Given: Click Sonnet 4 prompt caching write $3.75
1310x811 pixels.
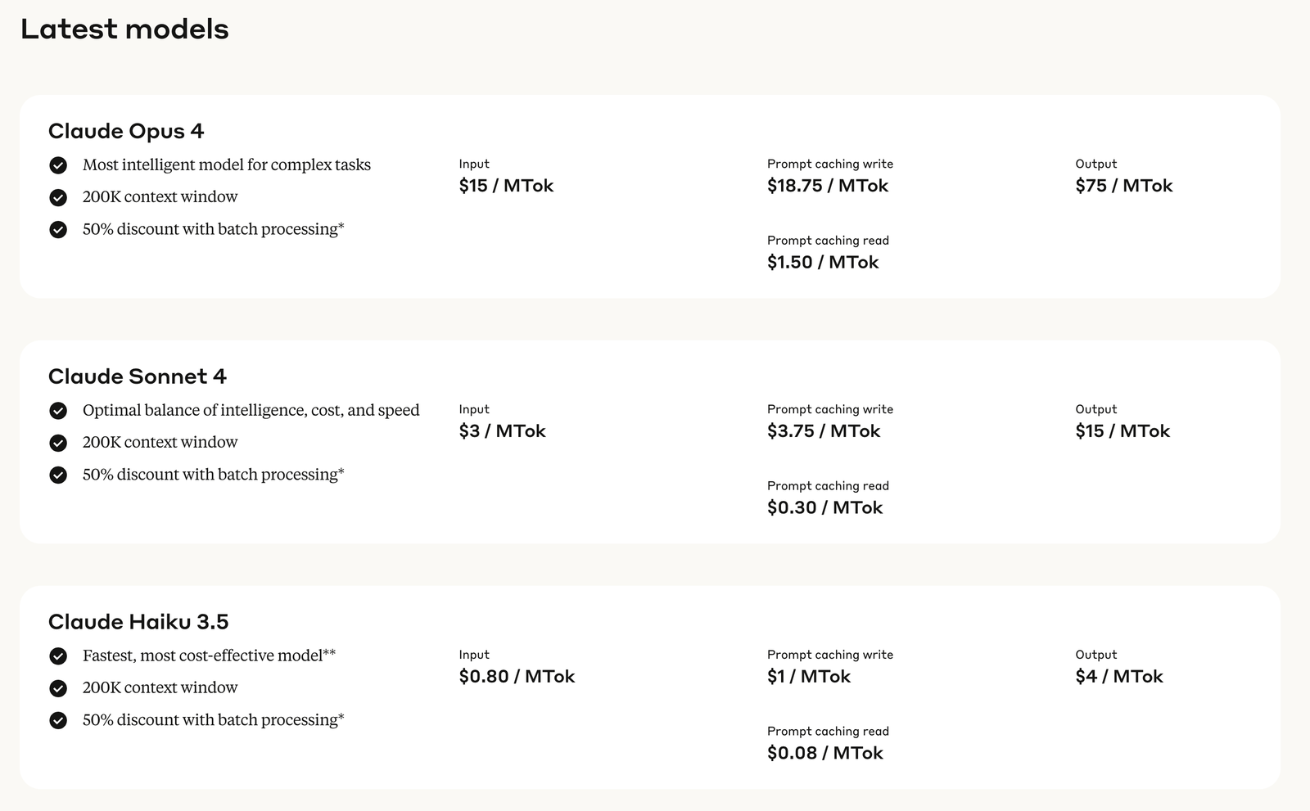Looking at the screenshot, I should coord(824,431).
